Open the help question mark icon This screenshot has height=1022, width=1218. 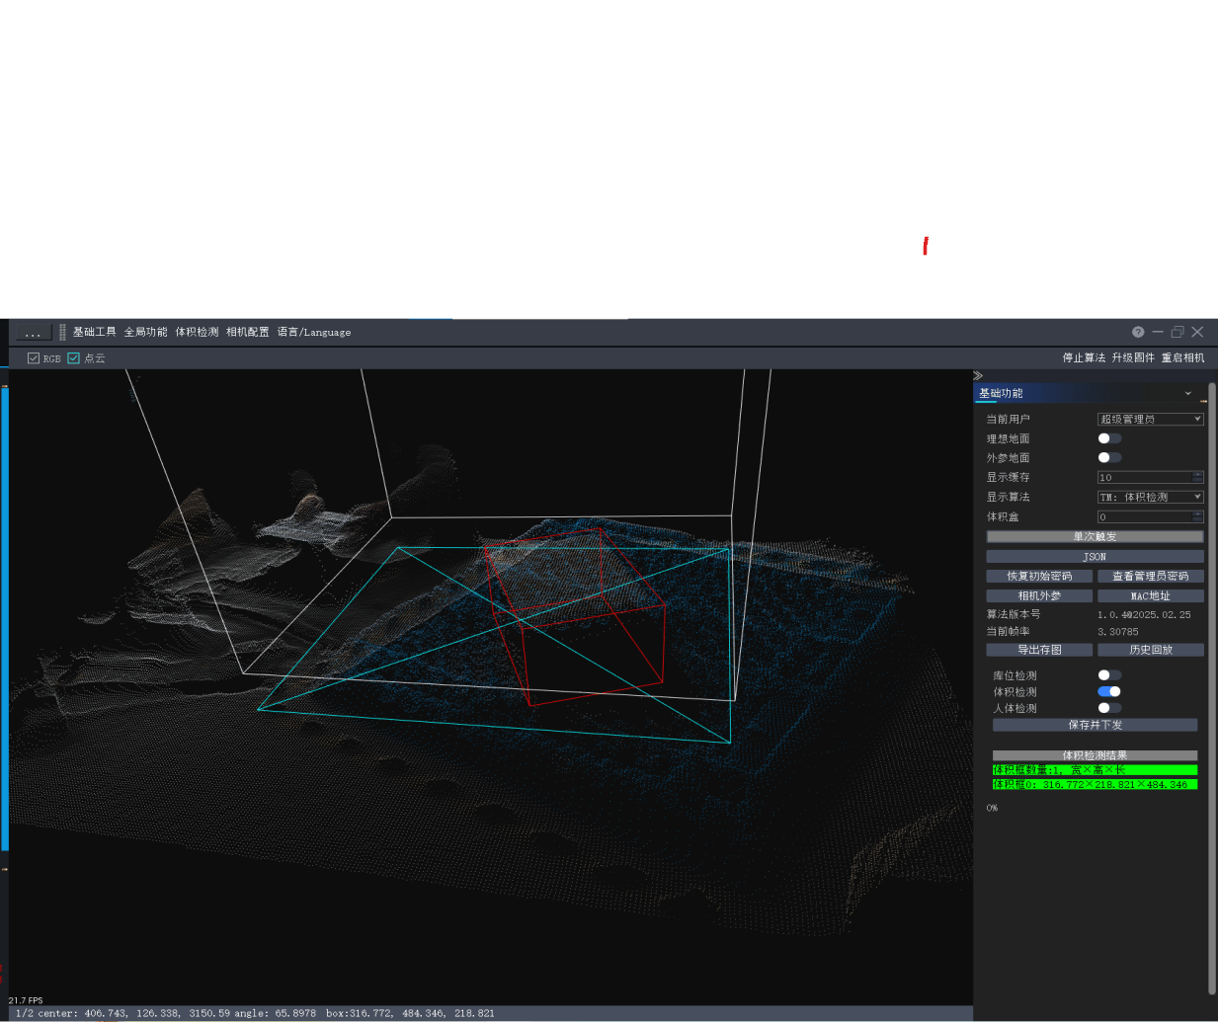click(1138, 332)
